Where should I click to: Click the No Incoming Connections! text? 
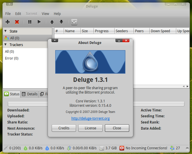coord(146,148)
